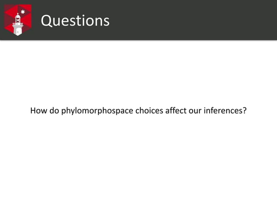Click the word "How" starting the question
Screen dimensions: 277x207
[39, 110]
